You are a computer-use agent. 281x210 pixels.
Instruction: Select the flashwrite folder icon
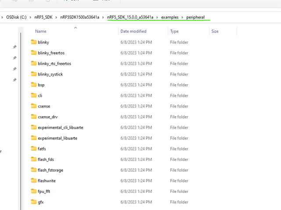(33, 181)
